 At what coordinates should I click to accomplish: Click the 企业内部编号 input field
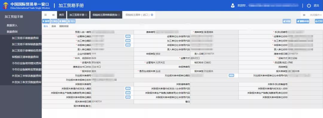112,54
